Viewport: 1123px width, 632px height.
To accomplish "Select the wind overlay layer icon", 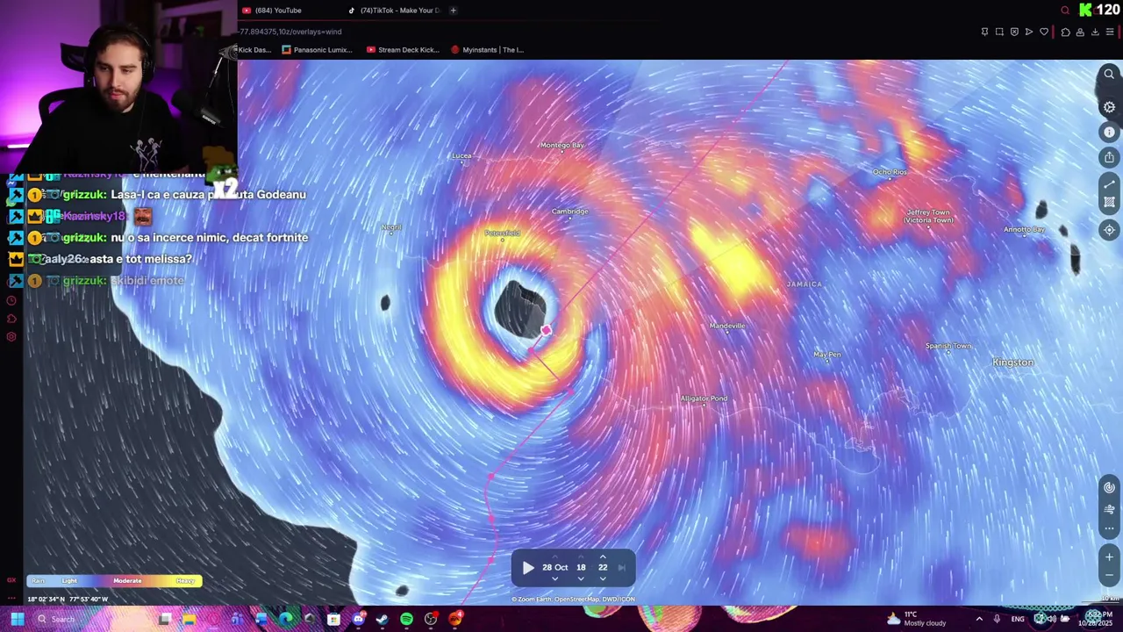I will [1109, 509].
